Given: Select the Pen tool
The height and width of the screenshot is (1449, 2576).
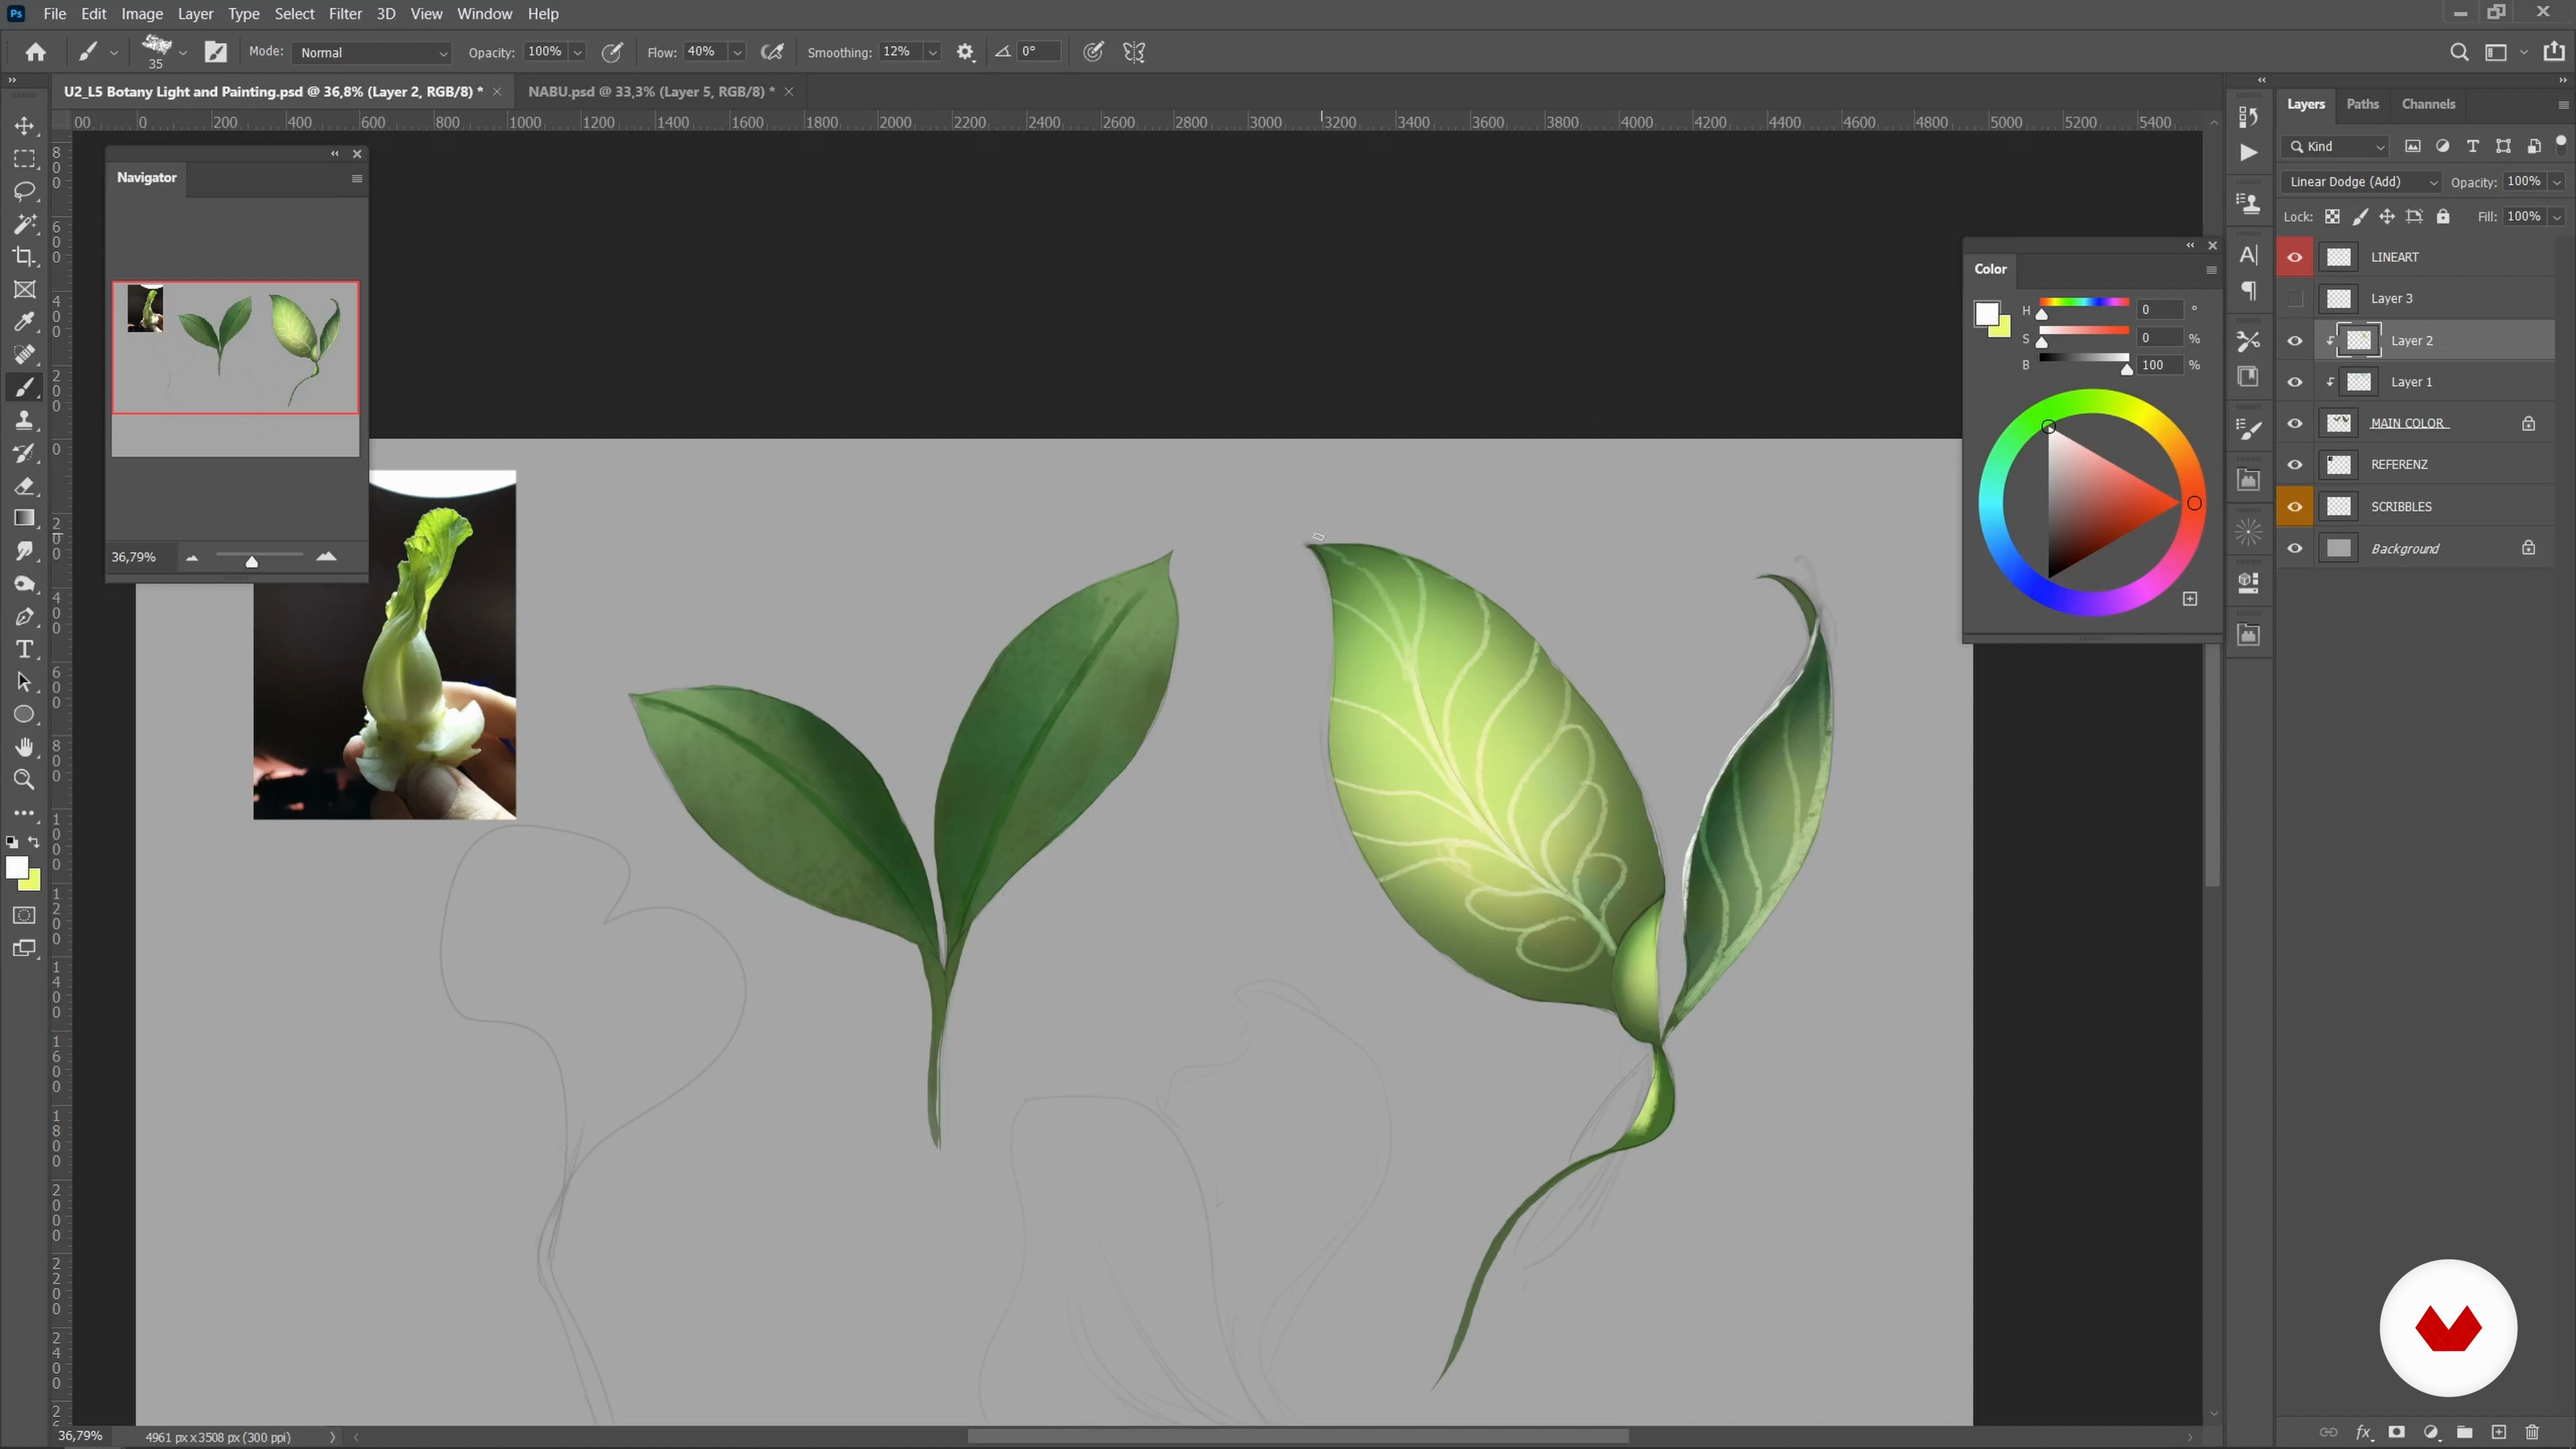Looking at the screenshot, I should click(x=24, y=617).
